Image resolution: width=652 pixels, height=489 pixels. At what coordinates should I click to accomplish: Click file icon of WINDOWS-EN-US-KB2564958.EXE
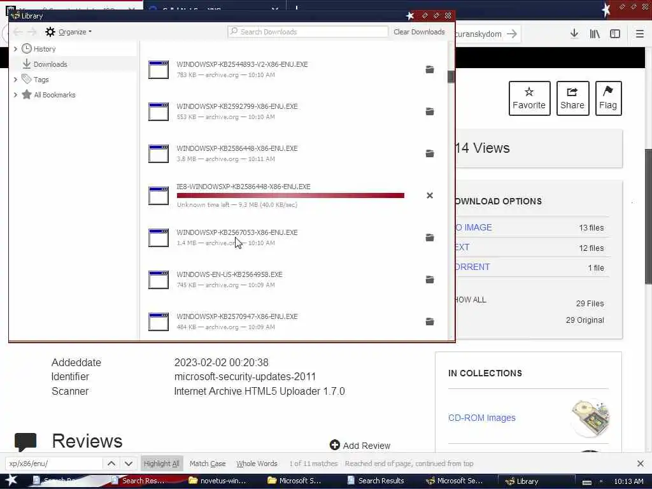(x=159, y=280)
